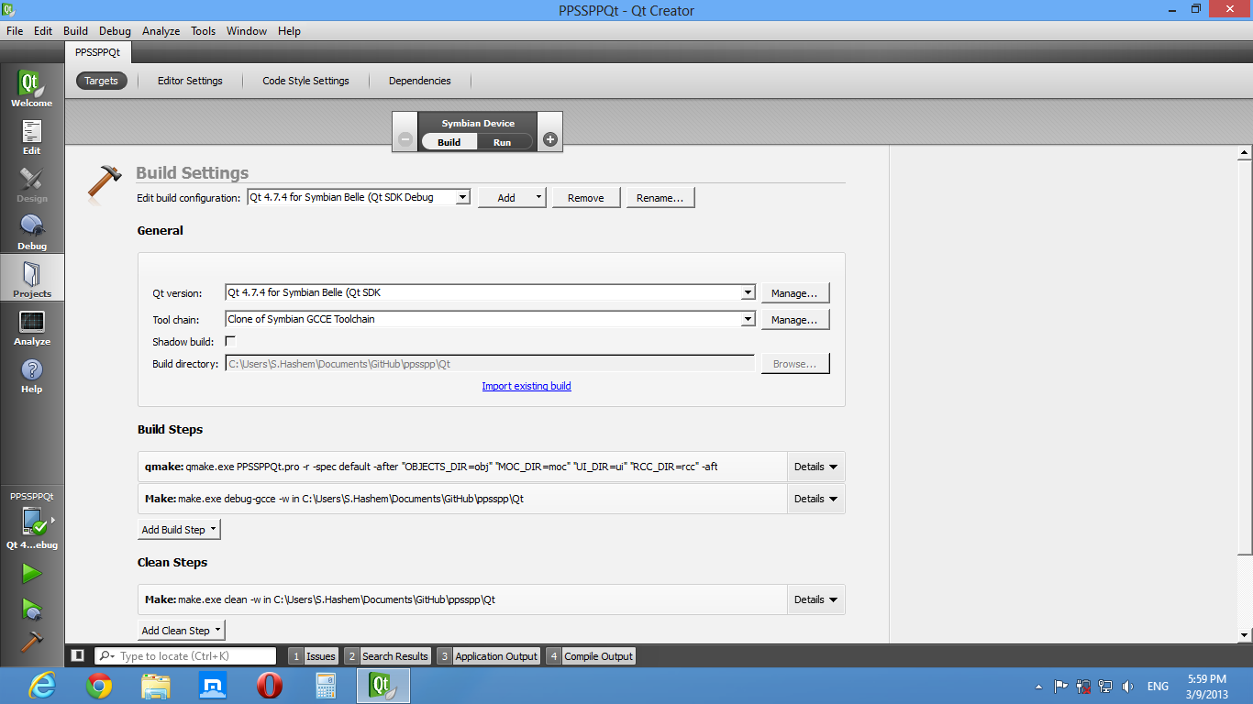Click the Import existing build link
This screenshot has height=704, width=1253.
[527, 386]
